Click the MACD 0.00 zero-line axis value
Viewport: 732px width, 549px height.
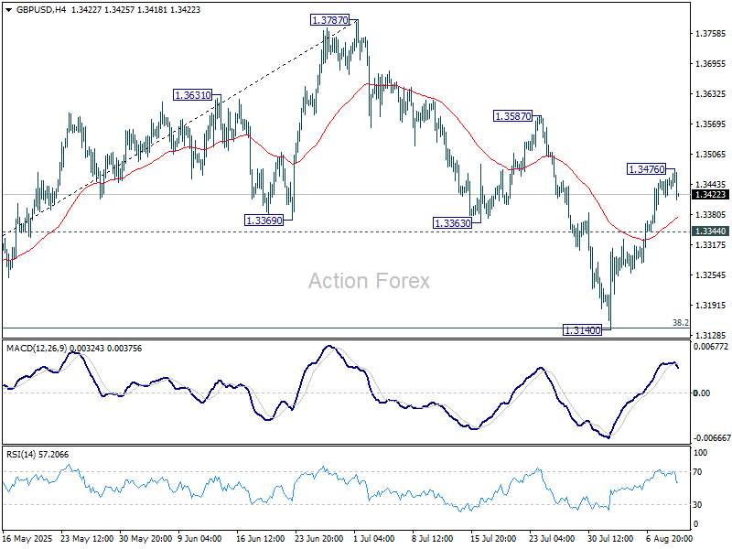[703, 393]
